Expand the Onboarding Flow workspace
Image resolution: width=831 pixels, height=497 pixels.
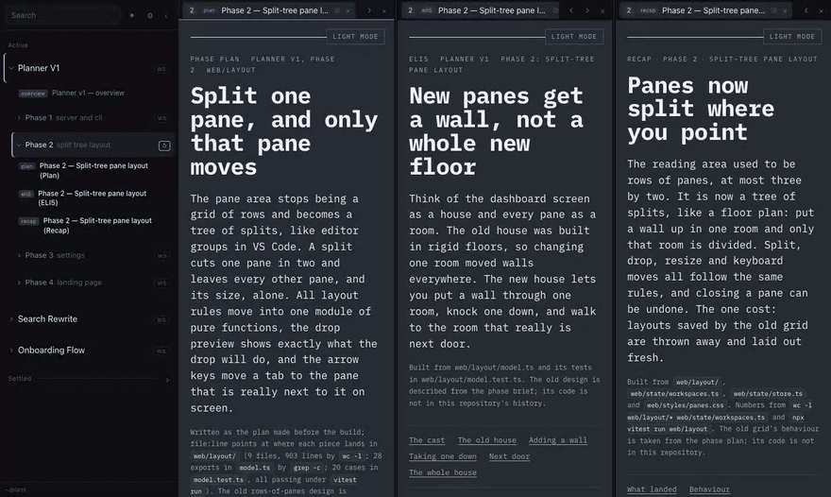(11, 351)
